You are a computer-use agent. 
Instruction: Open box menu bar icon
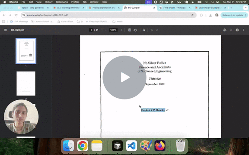[179, 2]
